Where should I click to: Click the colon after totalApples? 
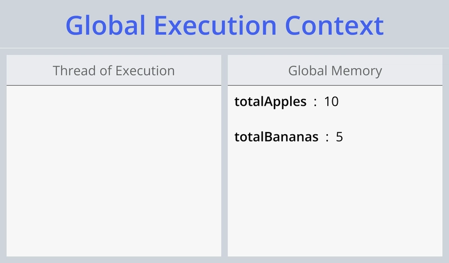[x=315, y=102]
